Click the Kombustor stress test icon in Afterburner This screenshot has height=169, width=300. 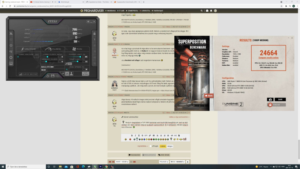tap(11, 39)
